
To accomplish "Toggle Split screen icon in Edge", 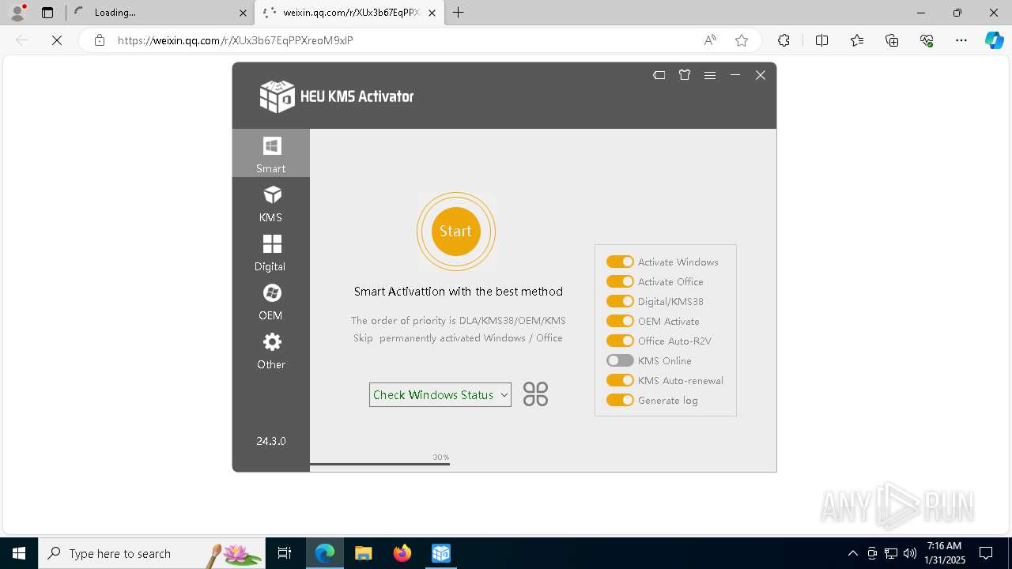I will pos(821,40).
